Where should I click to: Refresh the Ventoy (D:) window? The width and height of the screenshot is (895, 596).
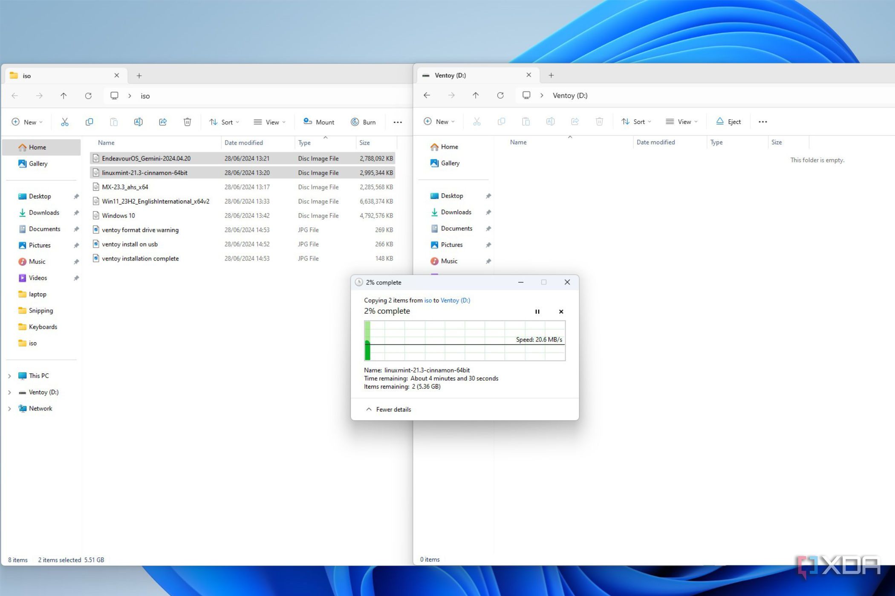click(x=500, y=95)
